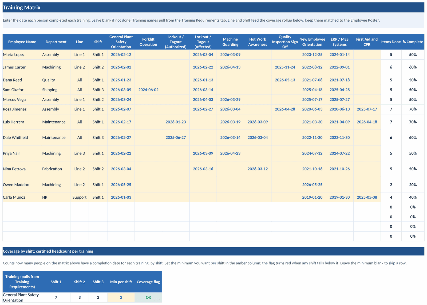Viewport: 427px width, 305px height.
Task: Click Priya Nair's Machine Guarding date 2026-04-23
Action: [230, 153]
